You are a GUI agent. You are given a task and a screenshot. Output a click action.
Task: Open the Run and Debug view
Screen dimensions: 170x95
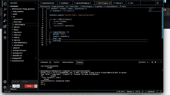point(5,21)
